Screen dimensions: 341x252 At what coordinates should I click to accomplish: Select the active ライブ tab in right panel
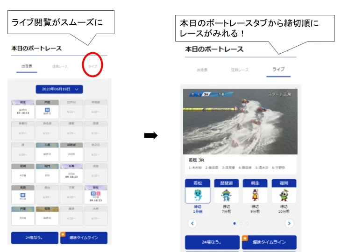pyautogui.click(x=278, y=70)
